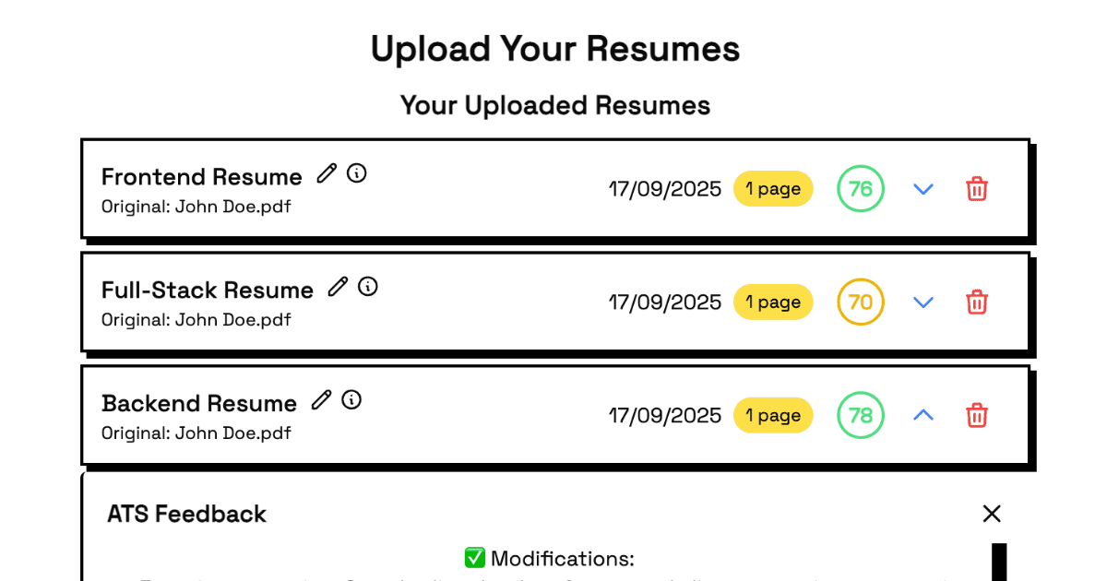Screen dimensions: 1107x581
Task: Click the Frontend Resume 1 page badge
Action: coord(773,189)
